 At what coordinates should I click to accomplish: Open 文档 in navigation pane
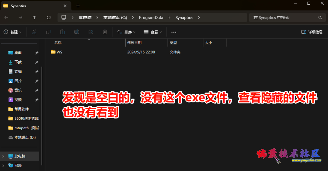[18, 71]
